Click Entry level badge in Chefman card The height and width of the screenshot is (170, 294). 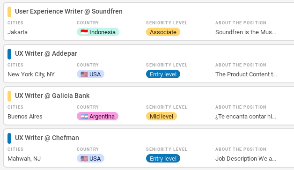tap(163, 159)
